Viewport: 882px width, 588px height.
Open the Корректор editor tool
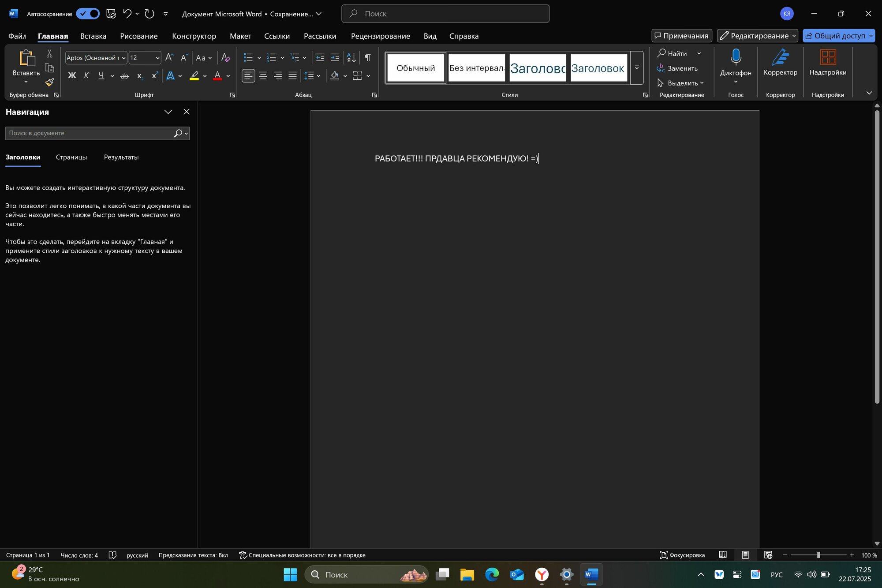780,63
